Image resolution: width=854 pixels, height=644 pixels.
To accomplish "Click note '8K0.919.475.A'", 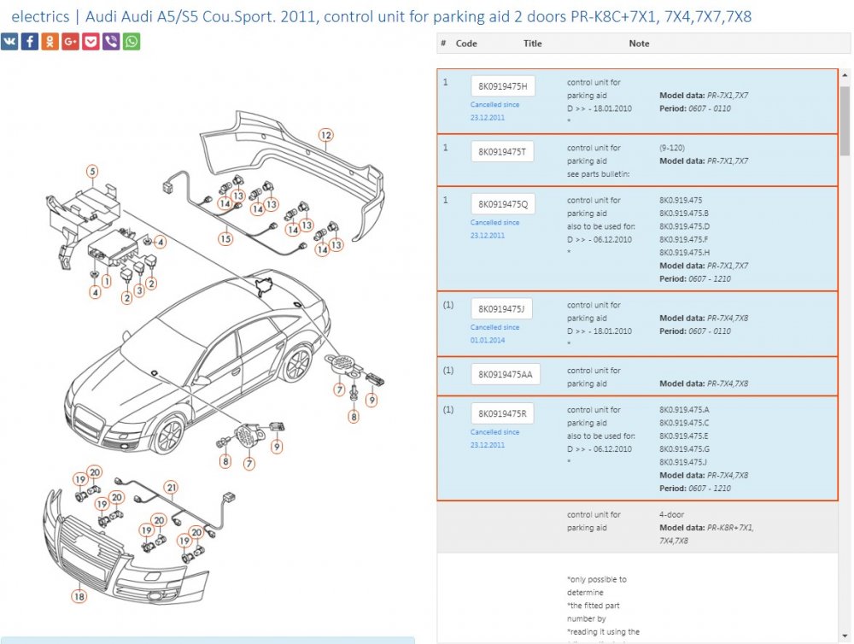I will [683, 410].
